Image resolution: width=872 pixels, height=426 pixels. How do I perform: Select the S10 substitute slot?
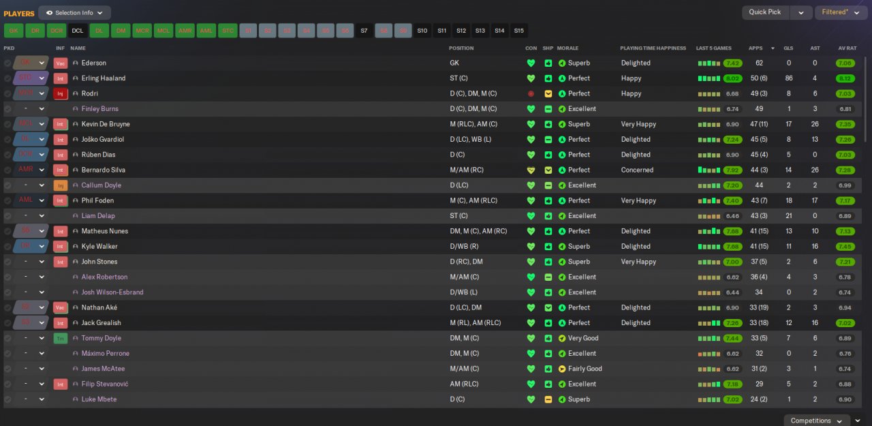[x=422, y=31]
